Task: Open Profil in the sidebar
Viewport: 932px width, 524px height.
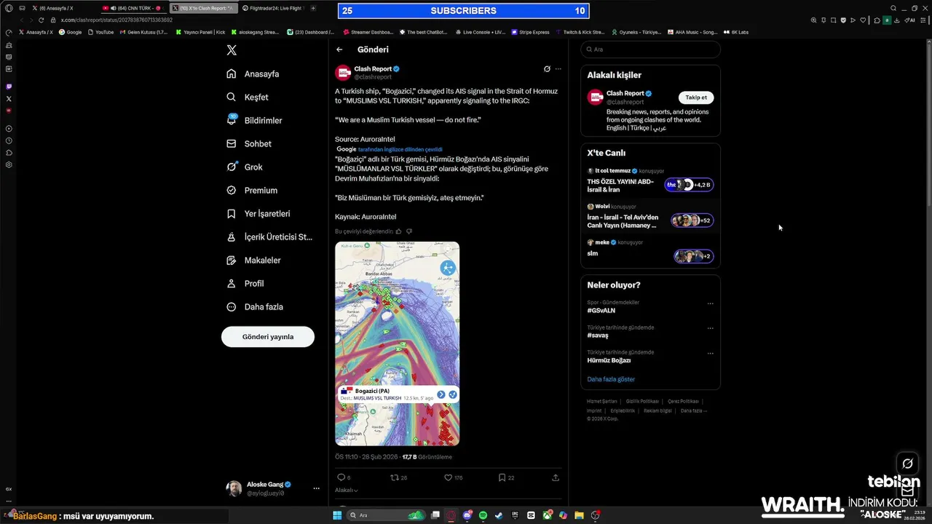Action: [x=245, y=283]
